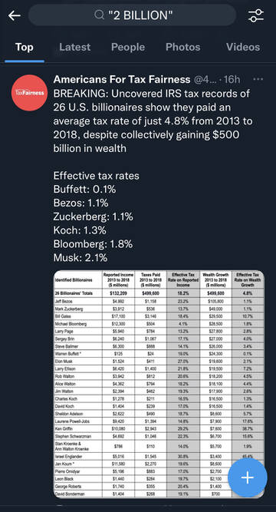Switch to the Top tab

[x=24, y=47]
